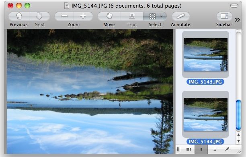Select the IMG_5143.JPG thumbnail
This screenshot has height=157, width=246.
coord(205,55)
